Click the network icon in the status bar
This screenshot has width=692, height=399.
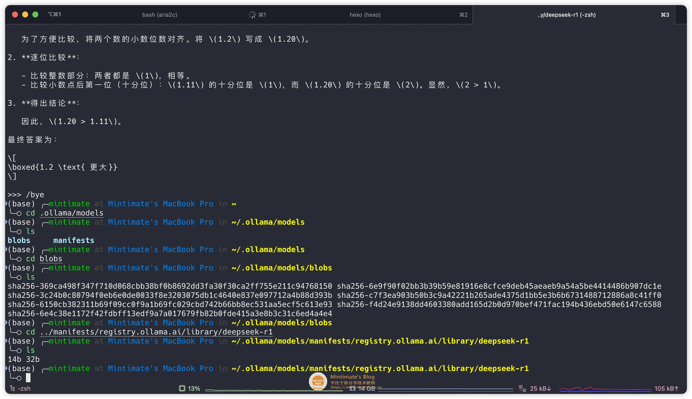(x=522, y=388)
